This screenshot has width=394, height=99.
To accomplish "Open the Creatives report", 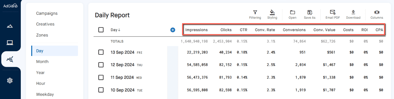I will point(45,24).
